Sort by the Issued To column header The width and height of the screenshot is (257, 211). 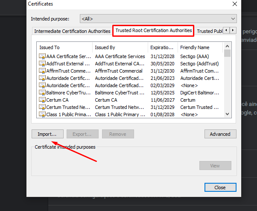64,47
